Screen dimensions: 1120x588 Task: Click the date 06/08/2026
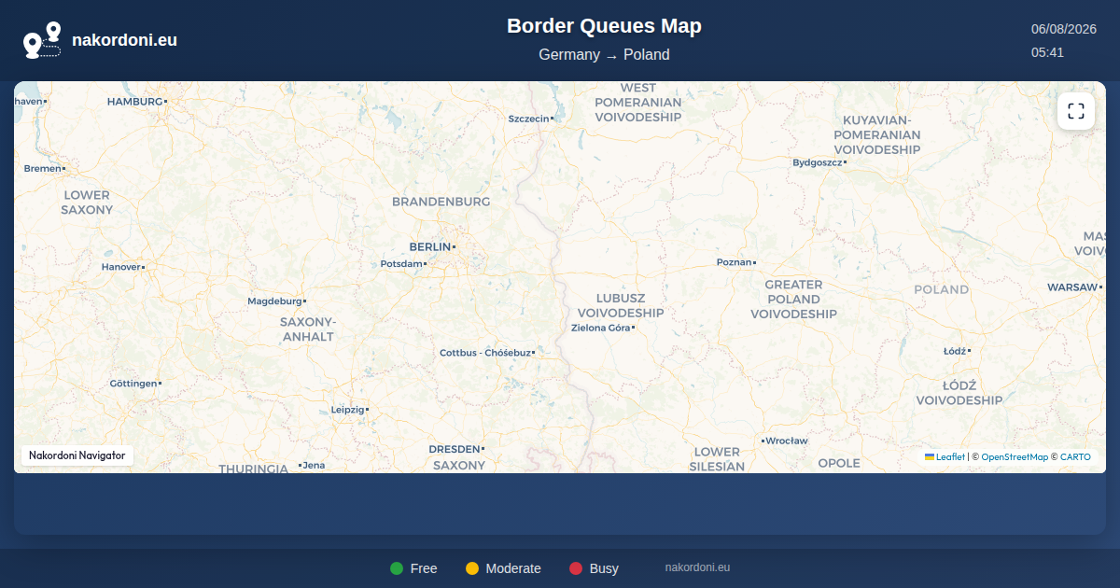(1063, 29)
